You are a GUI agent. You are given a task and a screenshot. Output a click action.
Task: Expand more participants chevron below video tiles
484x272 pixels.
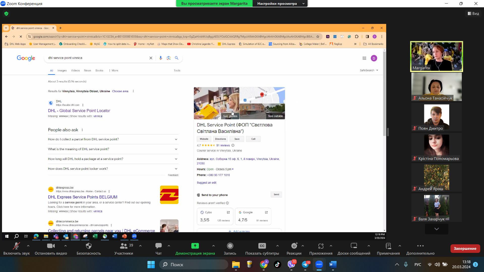point(436,229)
